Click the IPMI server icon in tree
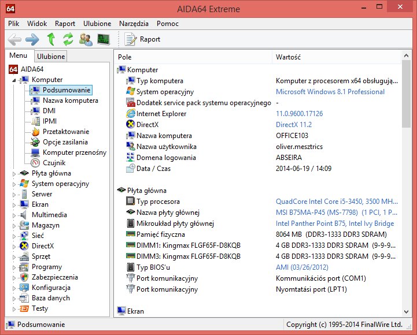 pos(35,121)
